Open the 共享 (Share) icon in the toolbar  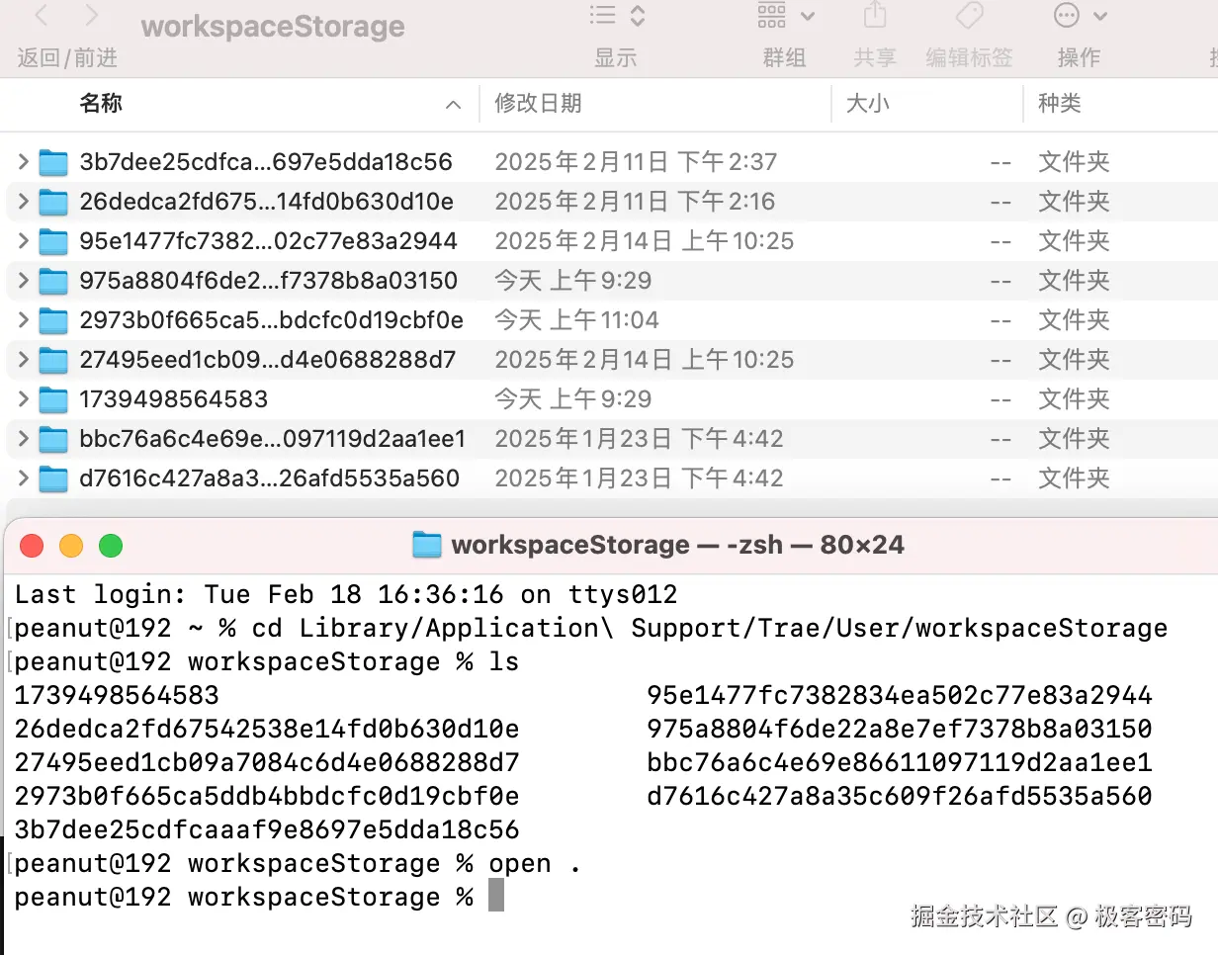click(x=874, y=16)
